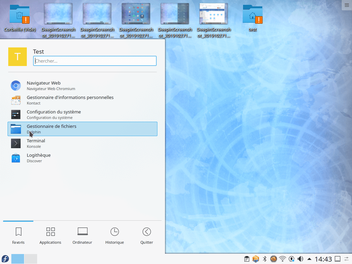The image size is (352, 264).
Task: Select the fourth DeepinScreenshot file with dark sidebar
Action: coord(175,20)
